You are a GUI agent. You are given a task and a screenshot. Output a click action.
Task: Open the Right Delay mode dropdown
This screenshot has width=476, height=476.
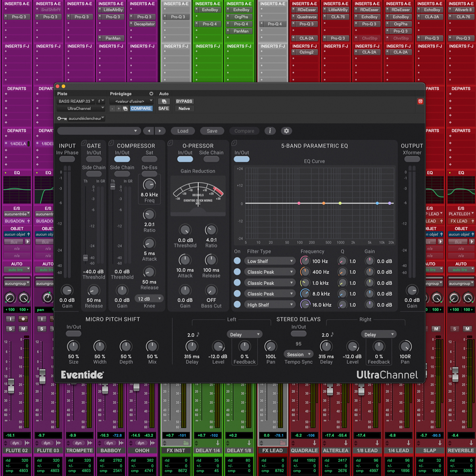[x=379, y=334]
